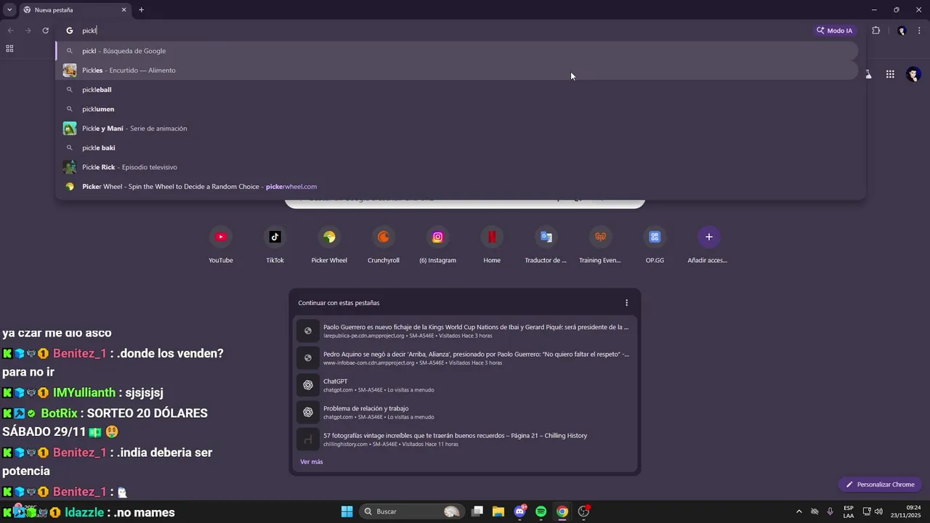Select the Pickle y Maní suggestion
Viewport: 930px width, 523px height.
(x=457, y=129)
